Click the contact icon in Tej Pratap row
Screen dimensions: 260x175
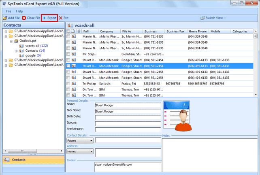click(x=74, y=83)
